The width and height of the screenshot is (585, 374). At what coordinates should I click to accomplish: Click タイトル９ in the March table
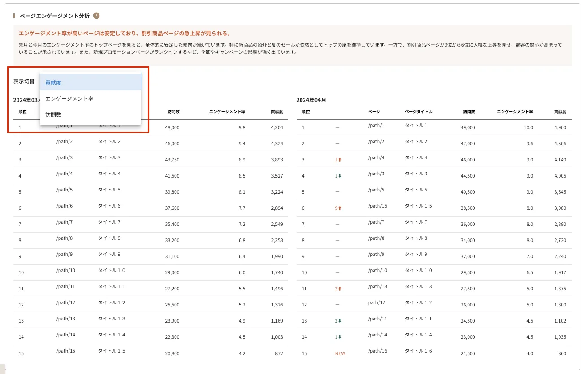109,254
